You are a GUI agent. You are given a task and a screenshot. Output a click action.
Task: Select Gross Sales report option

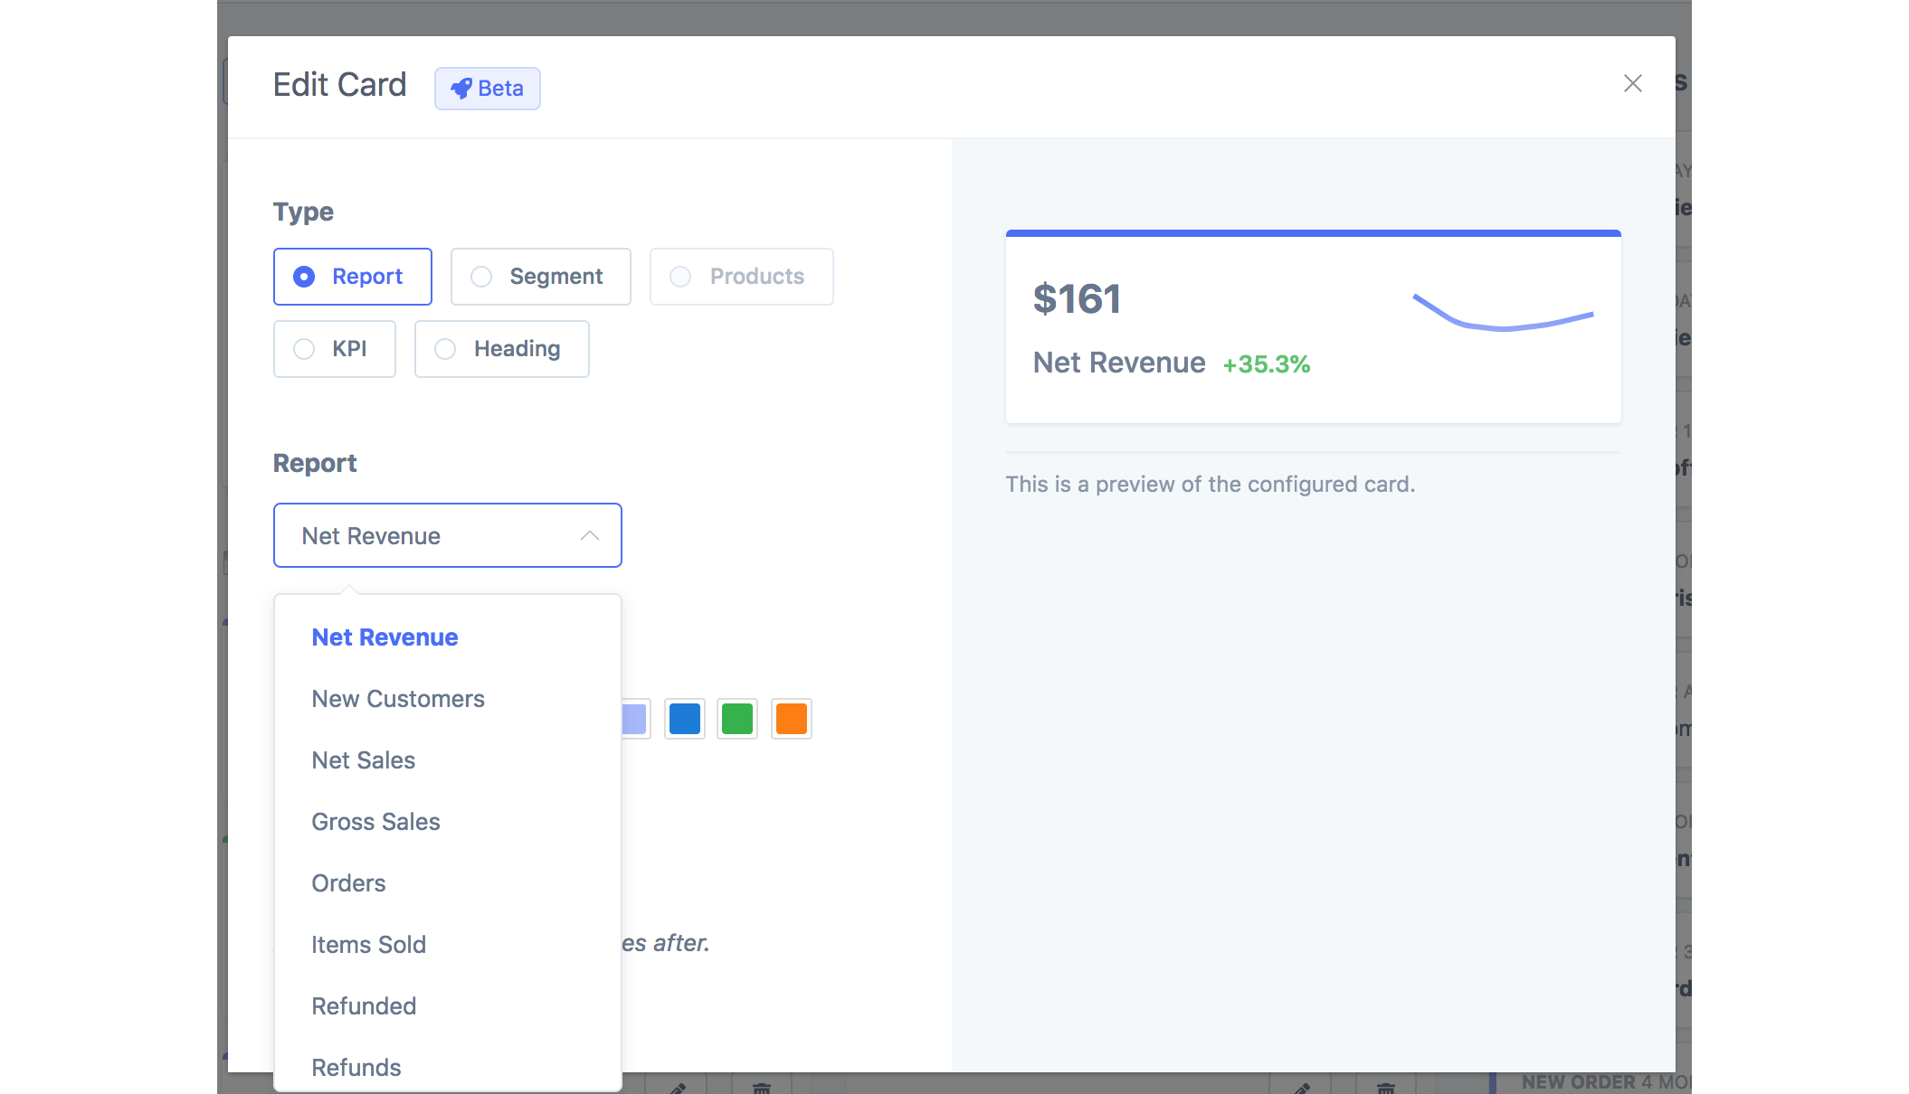pyautogui.click(x=375, y=822)
